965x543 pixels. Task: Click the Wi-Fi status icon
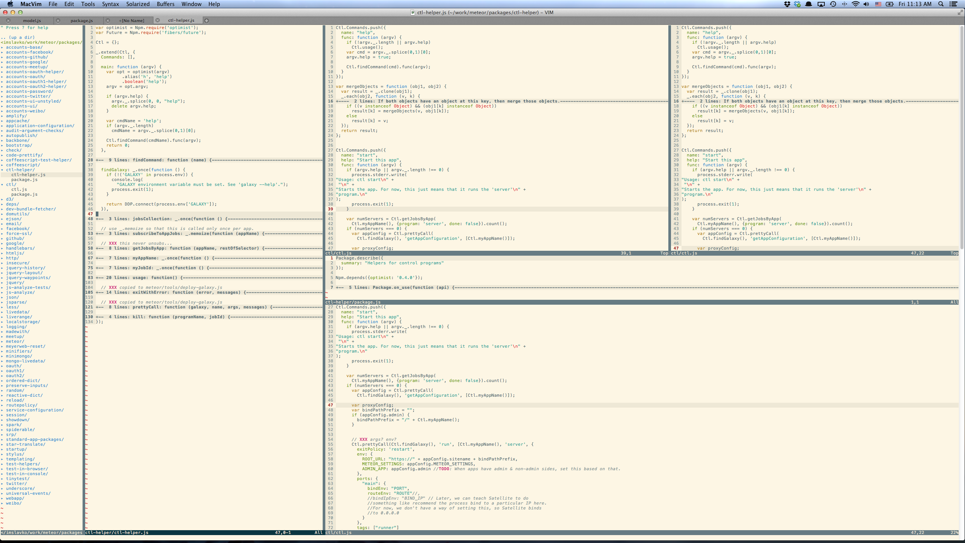856,4
